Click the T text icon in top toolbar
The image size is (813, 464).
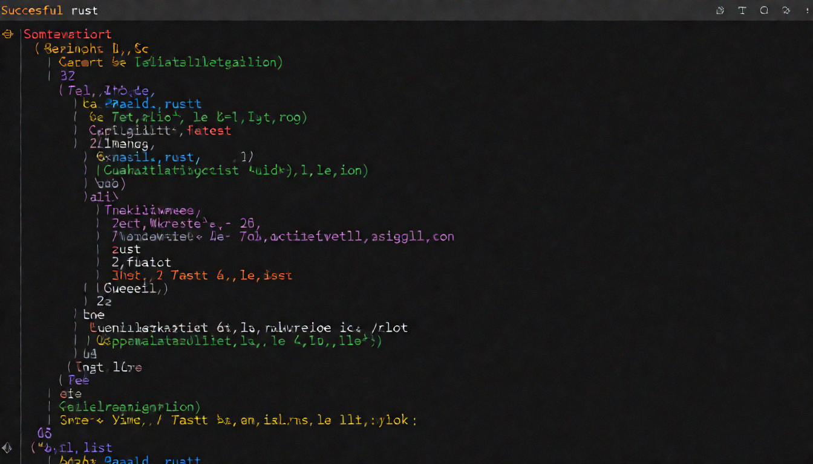(x=742, y=10)
